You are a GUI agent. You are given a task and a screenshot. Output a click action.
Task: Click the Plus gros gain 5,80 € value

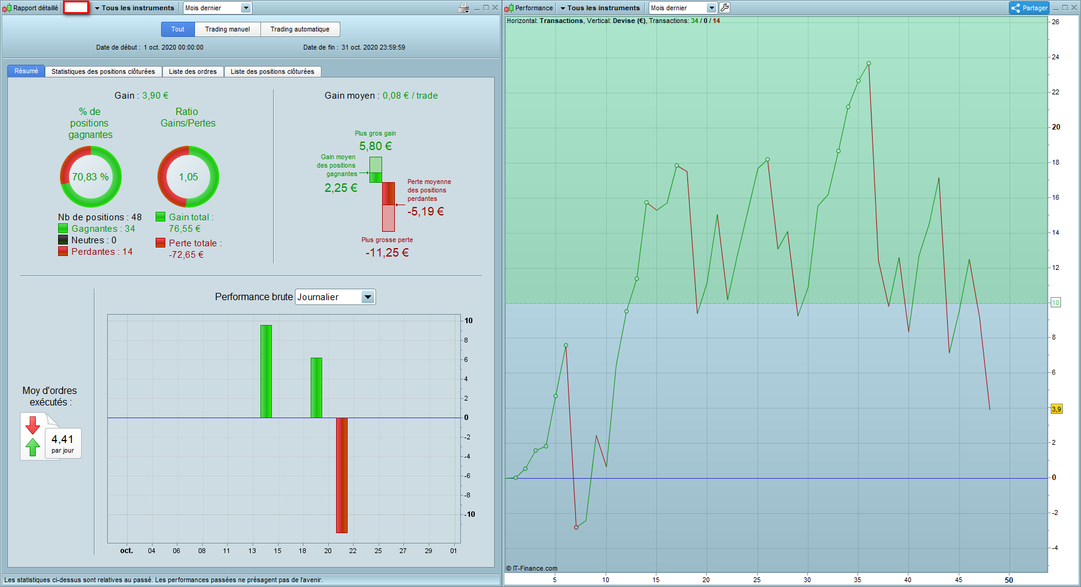point(375,146)
